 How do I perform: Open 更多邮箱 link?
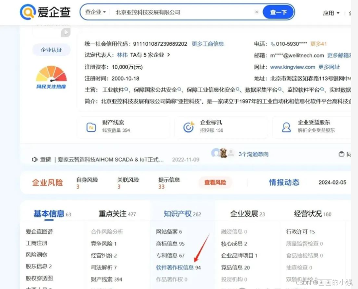[339, 55]
